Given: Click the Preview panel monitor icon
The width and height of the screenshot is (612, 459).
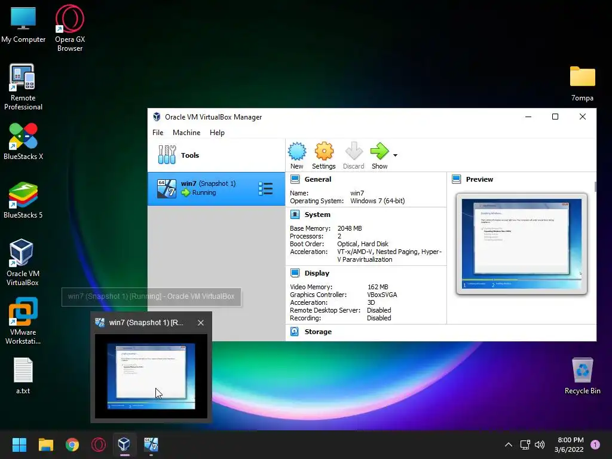Looking at the screenshot, I should tap(456, 179).
